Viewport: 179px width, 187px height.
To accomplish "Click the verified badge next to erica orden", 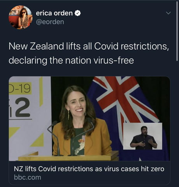I will click(x=77, y=13).
